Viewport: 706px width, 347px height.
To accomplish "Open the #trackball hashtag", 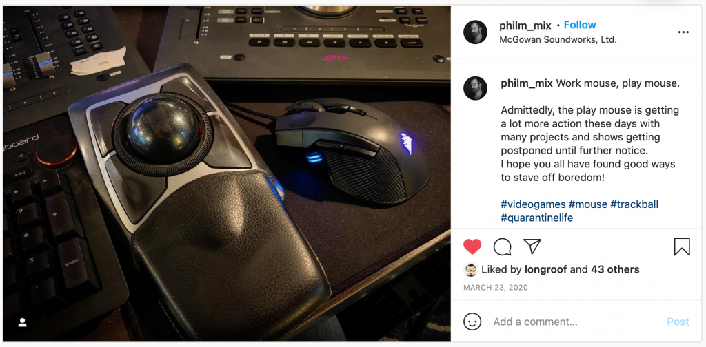I will 634,204.
